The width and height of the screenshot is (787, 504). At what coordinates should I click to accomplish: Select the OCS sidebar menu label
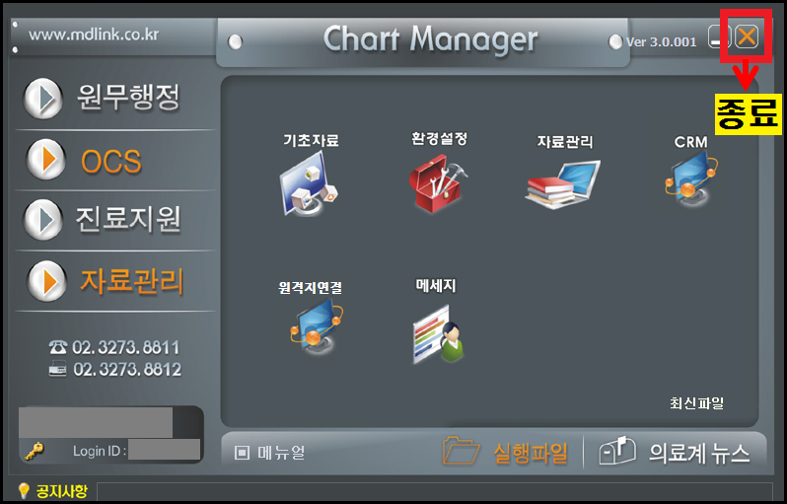click(111, 161)
